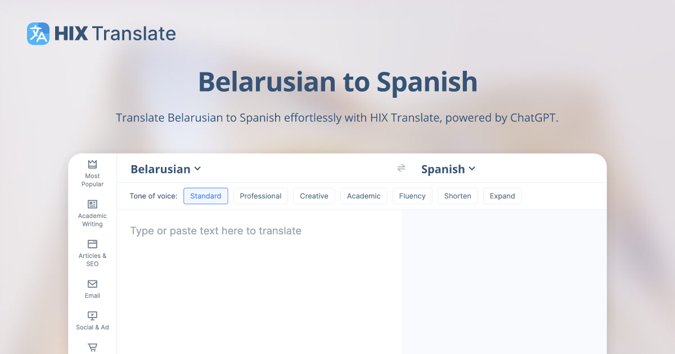Click the Academic Writing sidebar icon
Viewport: 675px width, 354px height.
pyautogui.click(x=92, y=204)
